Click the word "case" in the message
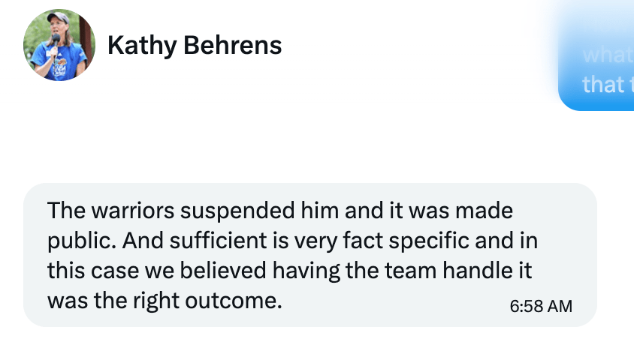 tap(110, 271)
